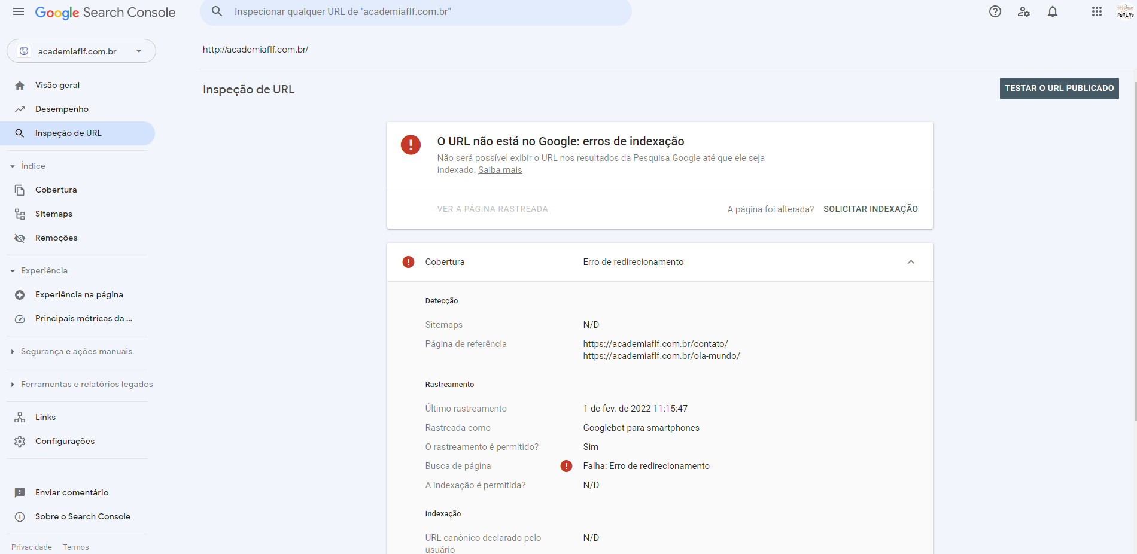The image size is (1137, 554).
Task: Open the hamburger main menu
Action: 19,12
